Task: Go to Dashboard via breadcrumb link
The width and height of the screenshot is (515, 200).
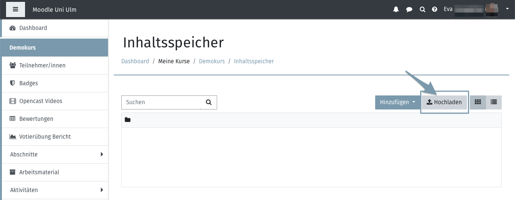Action: [135, 61]
